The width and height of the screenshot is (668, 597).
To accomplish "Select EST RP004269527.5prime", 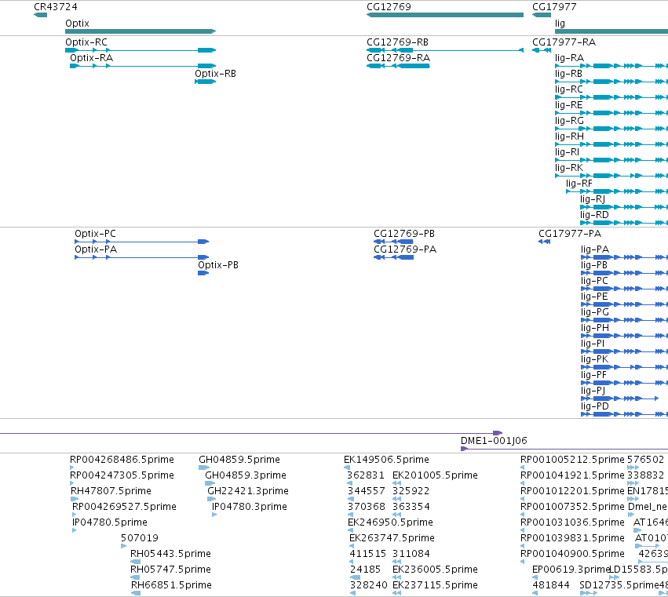I will coord(74,515).
